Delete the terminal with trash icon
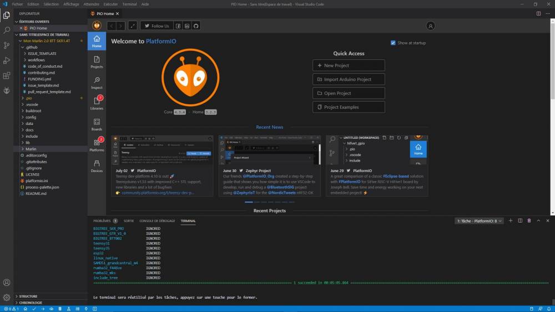Viewport: 555px width, 312px height. click(x=529, y=220)
